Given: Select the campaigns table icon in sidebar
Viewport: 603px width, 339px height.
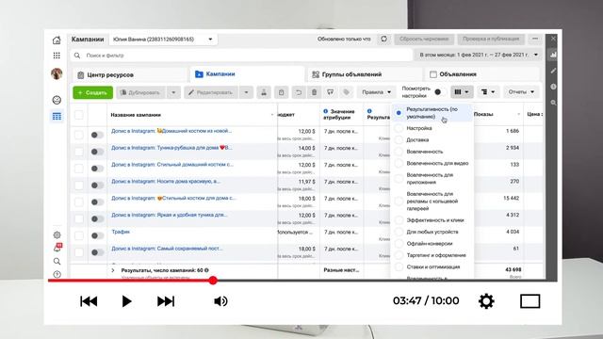Looking at the screenshot, I should pos(57,116).
